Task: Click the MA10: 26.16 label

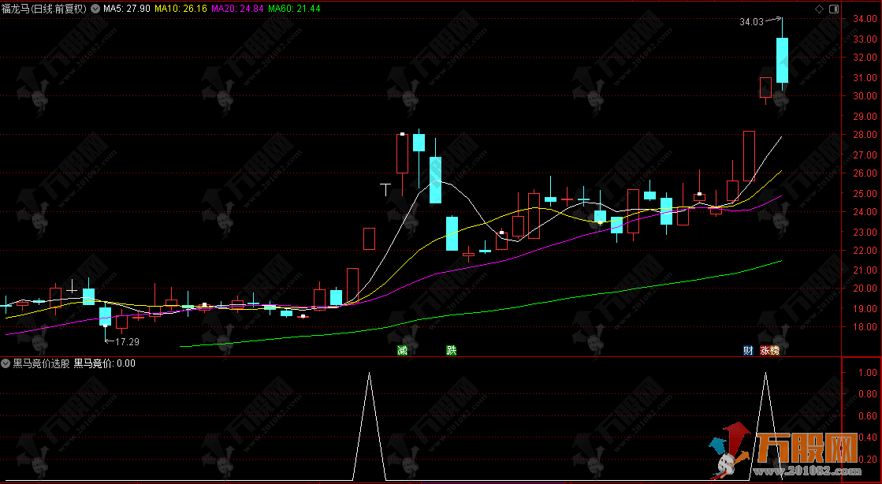Action: [x=180, y=9]
